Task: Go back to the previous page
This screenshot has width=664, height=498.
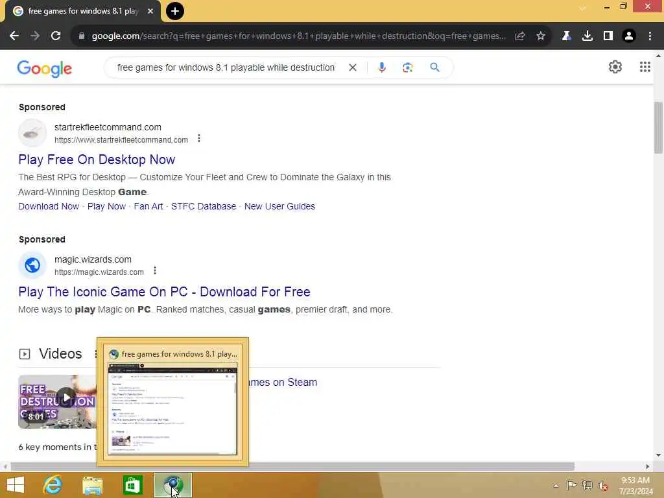Action: pyautogui.click(x=14, y=36)
